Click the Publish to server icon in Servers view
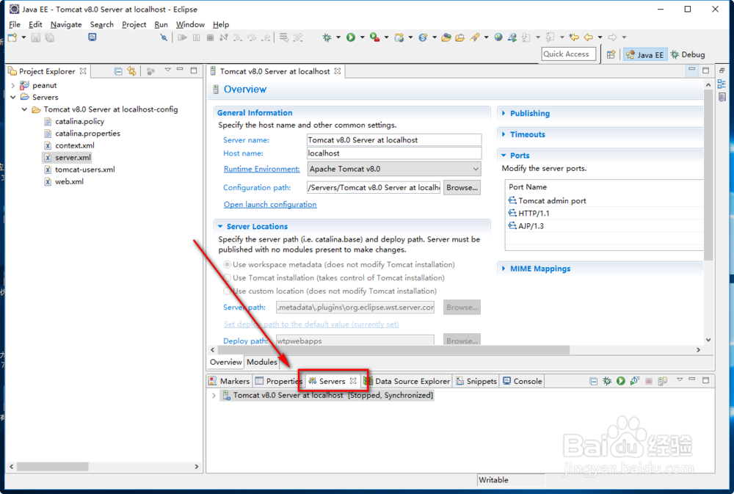Image resolution: width=734 pixels, height=494 pixels. 662,381
